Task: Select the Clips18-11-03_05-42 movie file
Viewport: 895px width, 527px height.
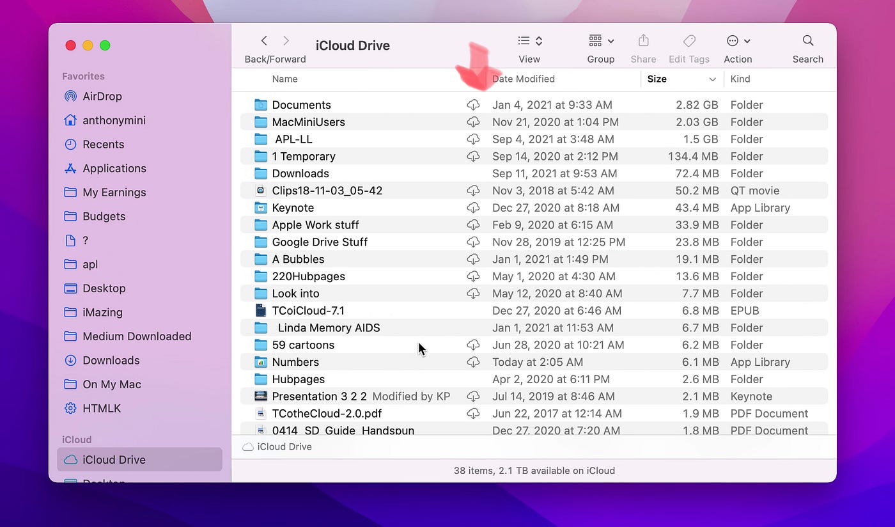Action: click(x=534, y=191)
